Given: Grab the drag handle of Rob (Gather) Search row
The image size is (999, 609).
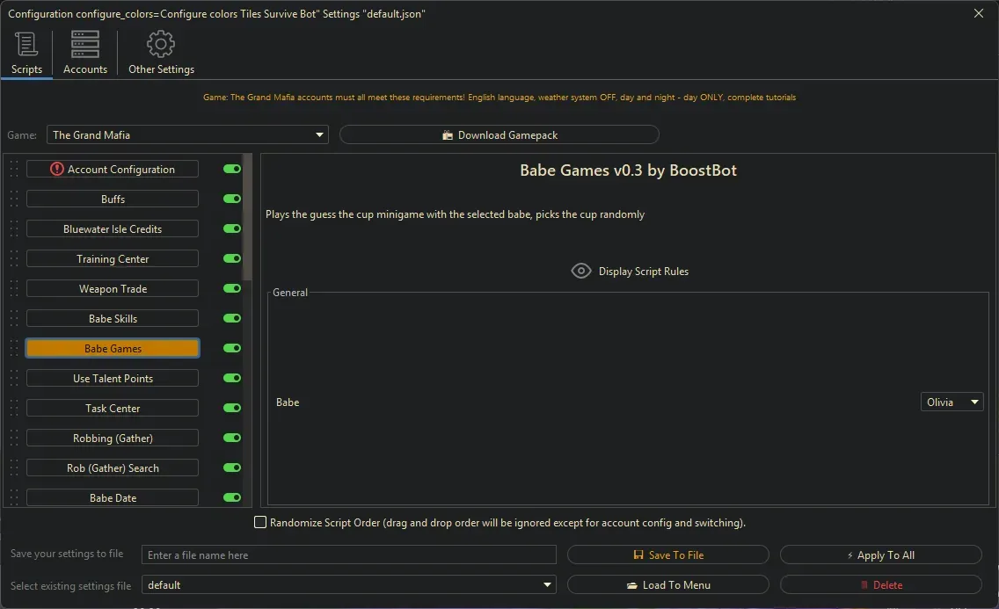Looking at the screenshot, I should click(x=14, y=468).
